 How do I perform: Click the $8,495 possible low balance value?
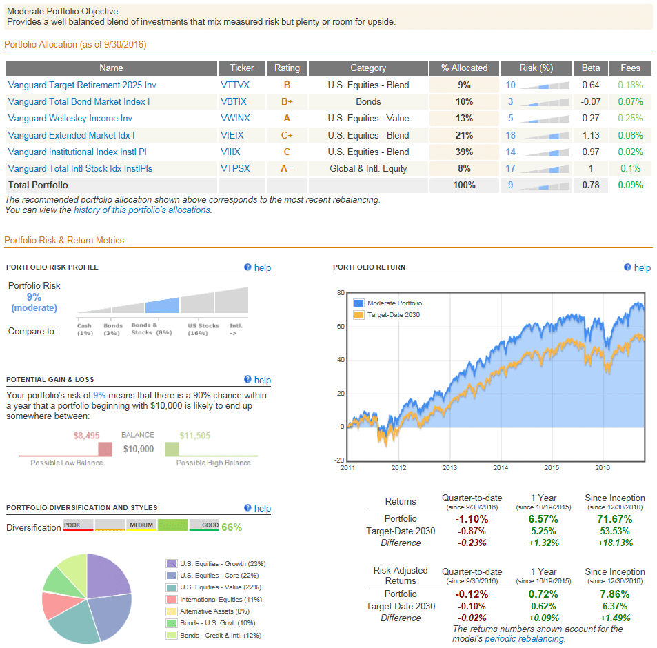point(87,436)
